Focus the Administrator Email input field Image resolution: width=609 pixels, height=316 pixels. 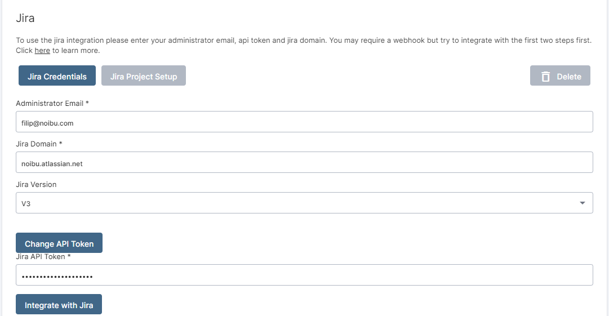pos(304,122)
